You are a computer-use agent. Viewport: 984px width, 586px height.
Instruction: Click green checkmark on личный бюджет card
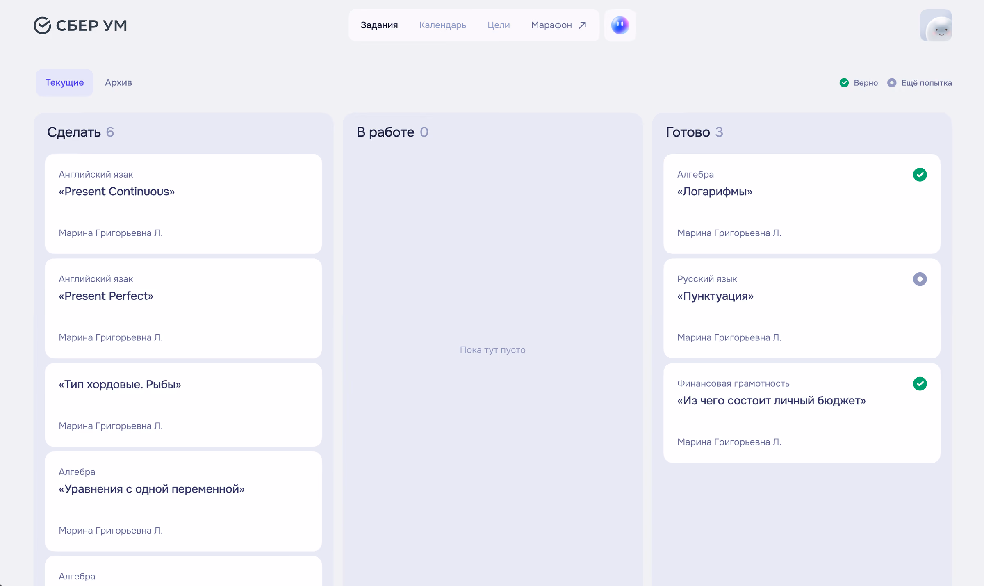coord(920,384)
